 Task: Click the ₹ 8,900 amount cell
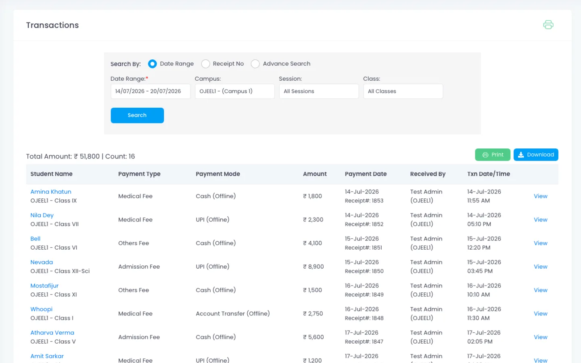tap(313, 267)
